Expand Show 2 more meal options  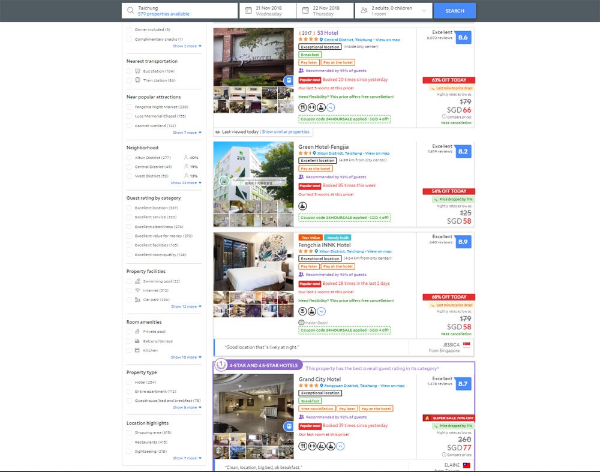coord(187,46)
